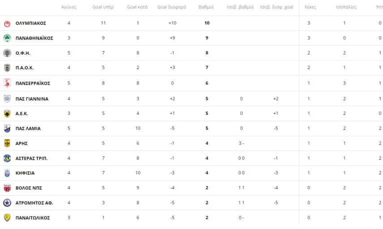Click the Αστέρας Τριπ. team logo
The image size is (383, 229).
tap(7, 158)
